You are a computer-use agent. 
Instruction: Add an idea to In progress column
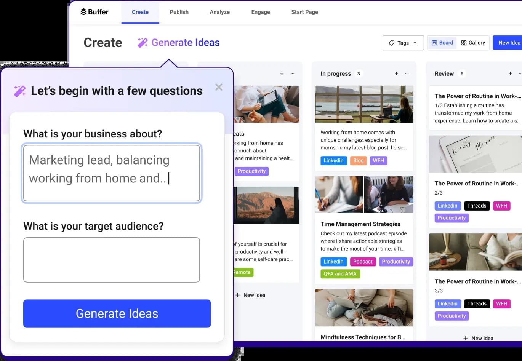pyautogui.click(x=396, y=73)
